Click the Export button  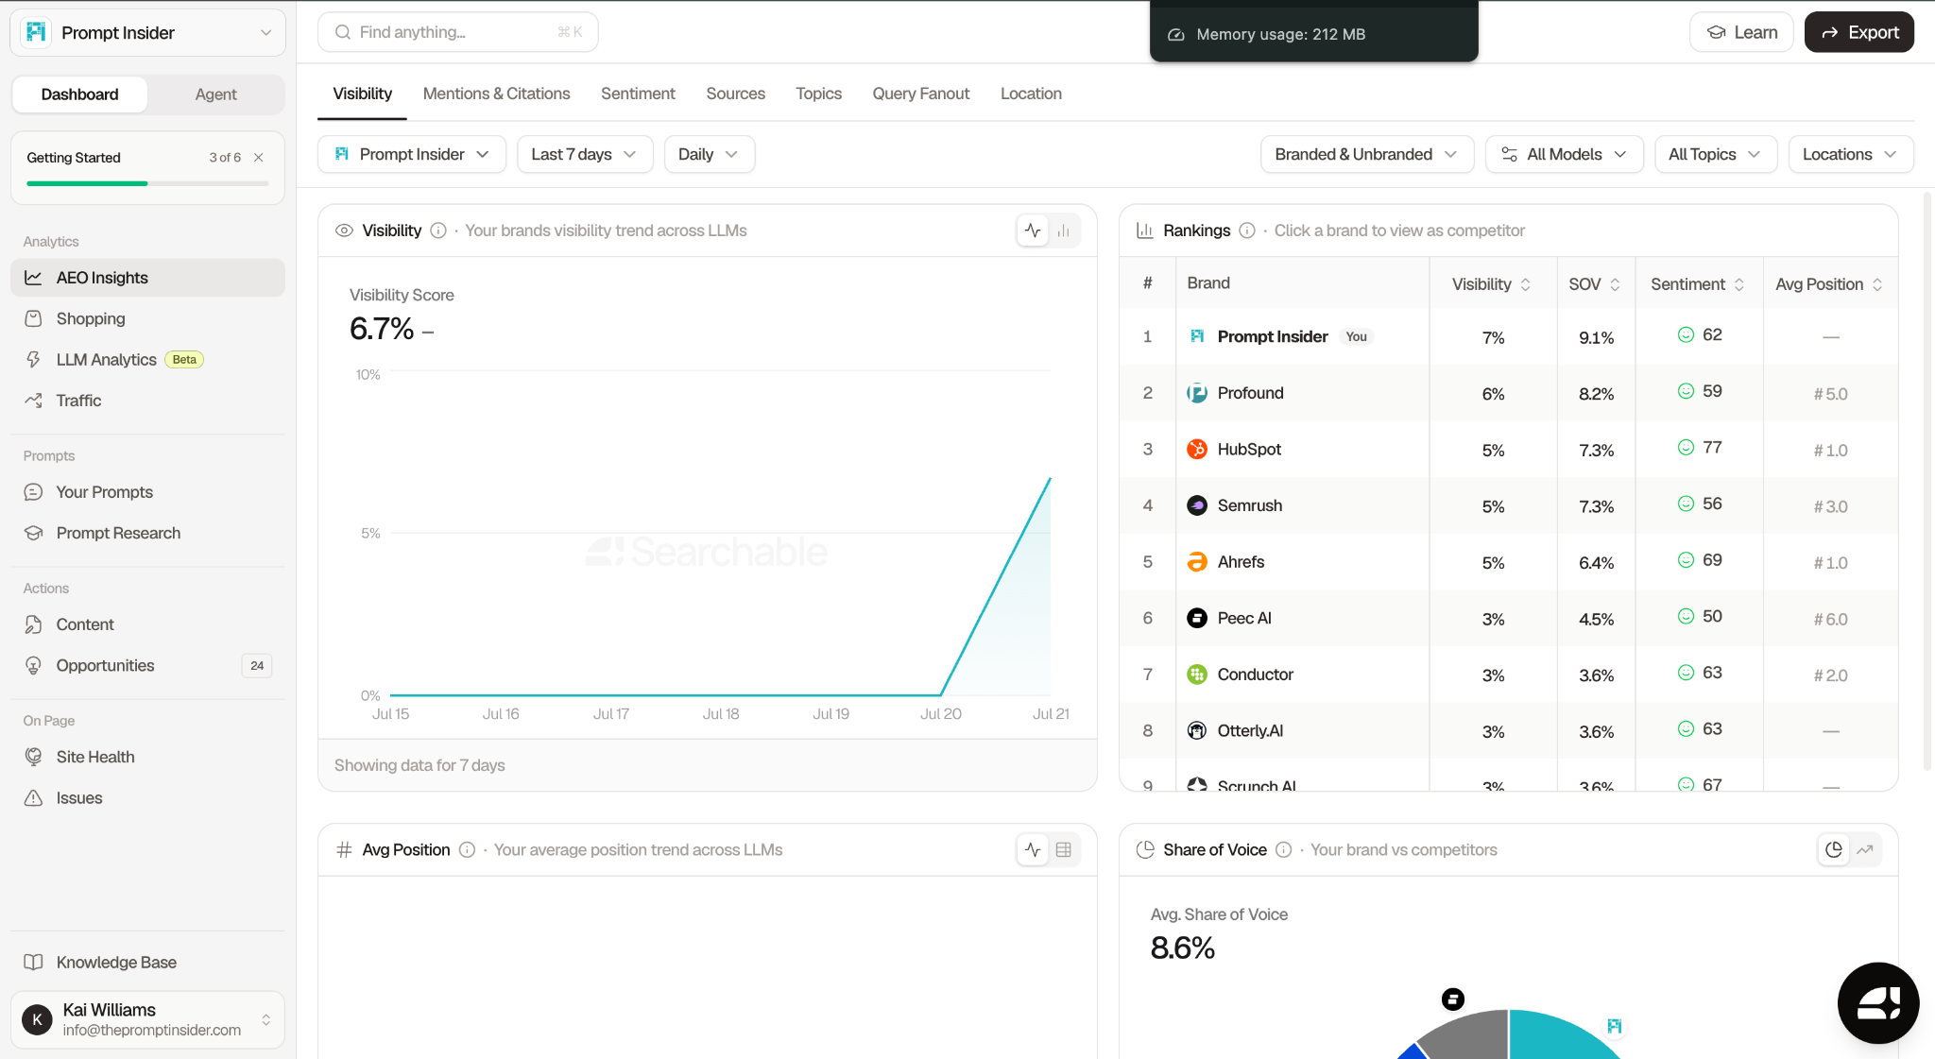click(1858, 32)
